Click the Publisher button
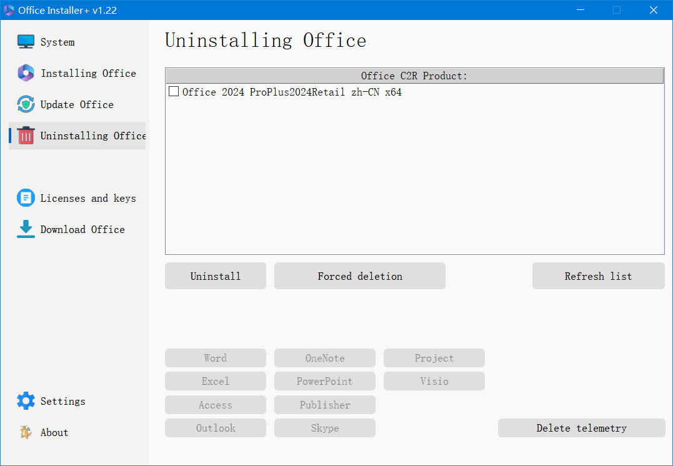Viewport: 673px width, 466px height. [325, 405]
